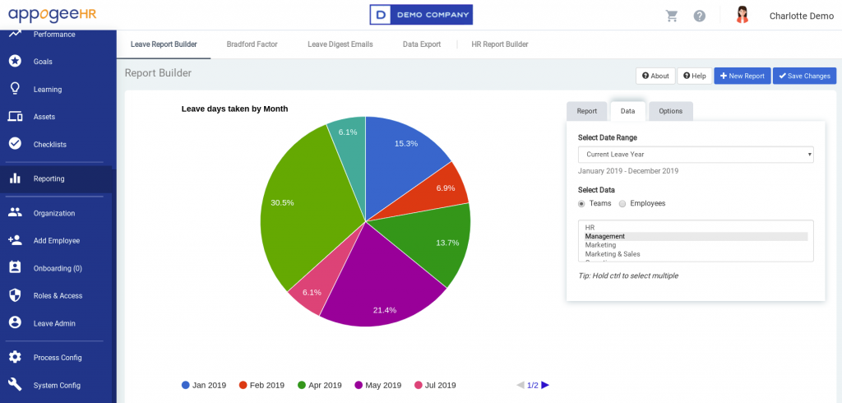The height and width of the screenshot is (403, 842).
Task: Click the help question mark icon
Action: coord(700,16)
